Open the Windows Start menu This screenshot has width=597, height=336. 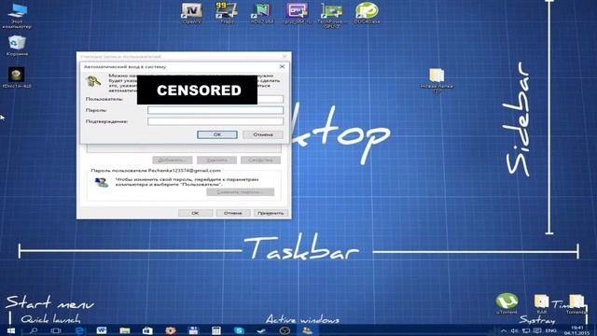point(10,330)
